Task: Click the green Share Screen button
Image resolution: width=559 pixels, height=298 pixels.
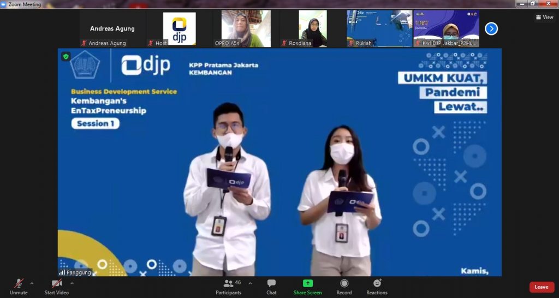Action: pos(307,287)
